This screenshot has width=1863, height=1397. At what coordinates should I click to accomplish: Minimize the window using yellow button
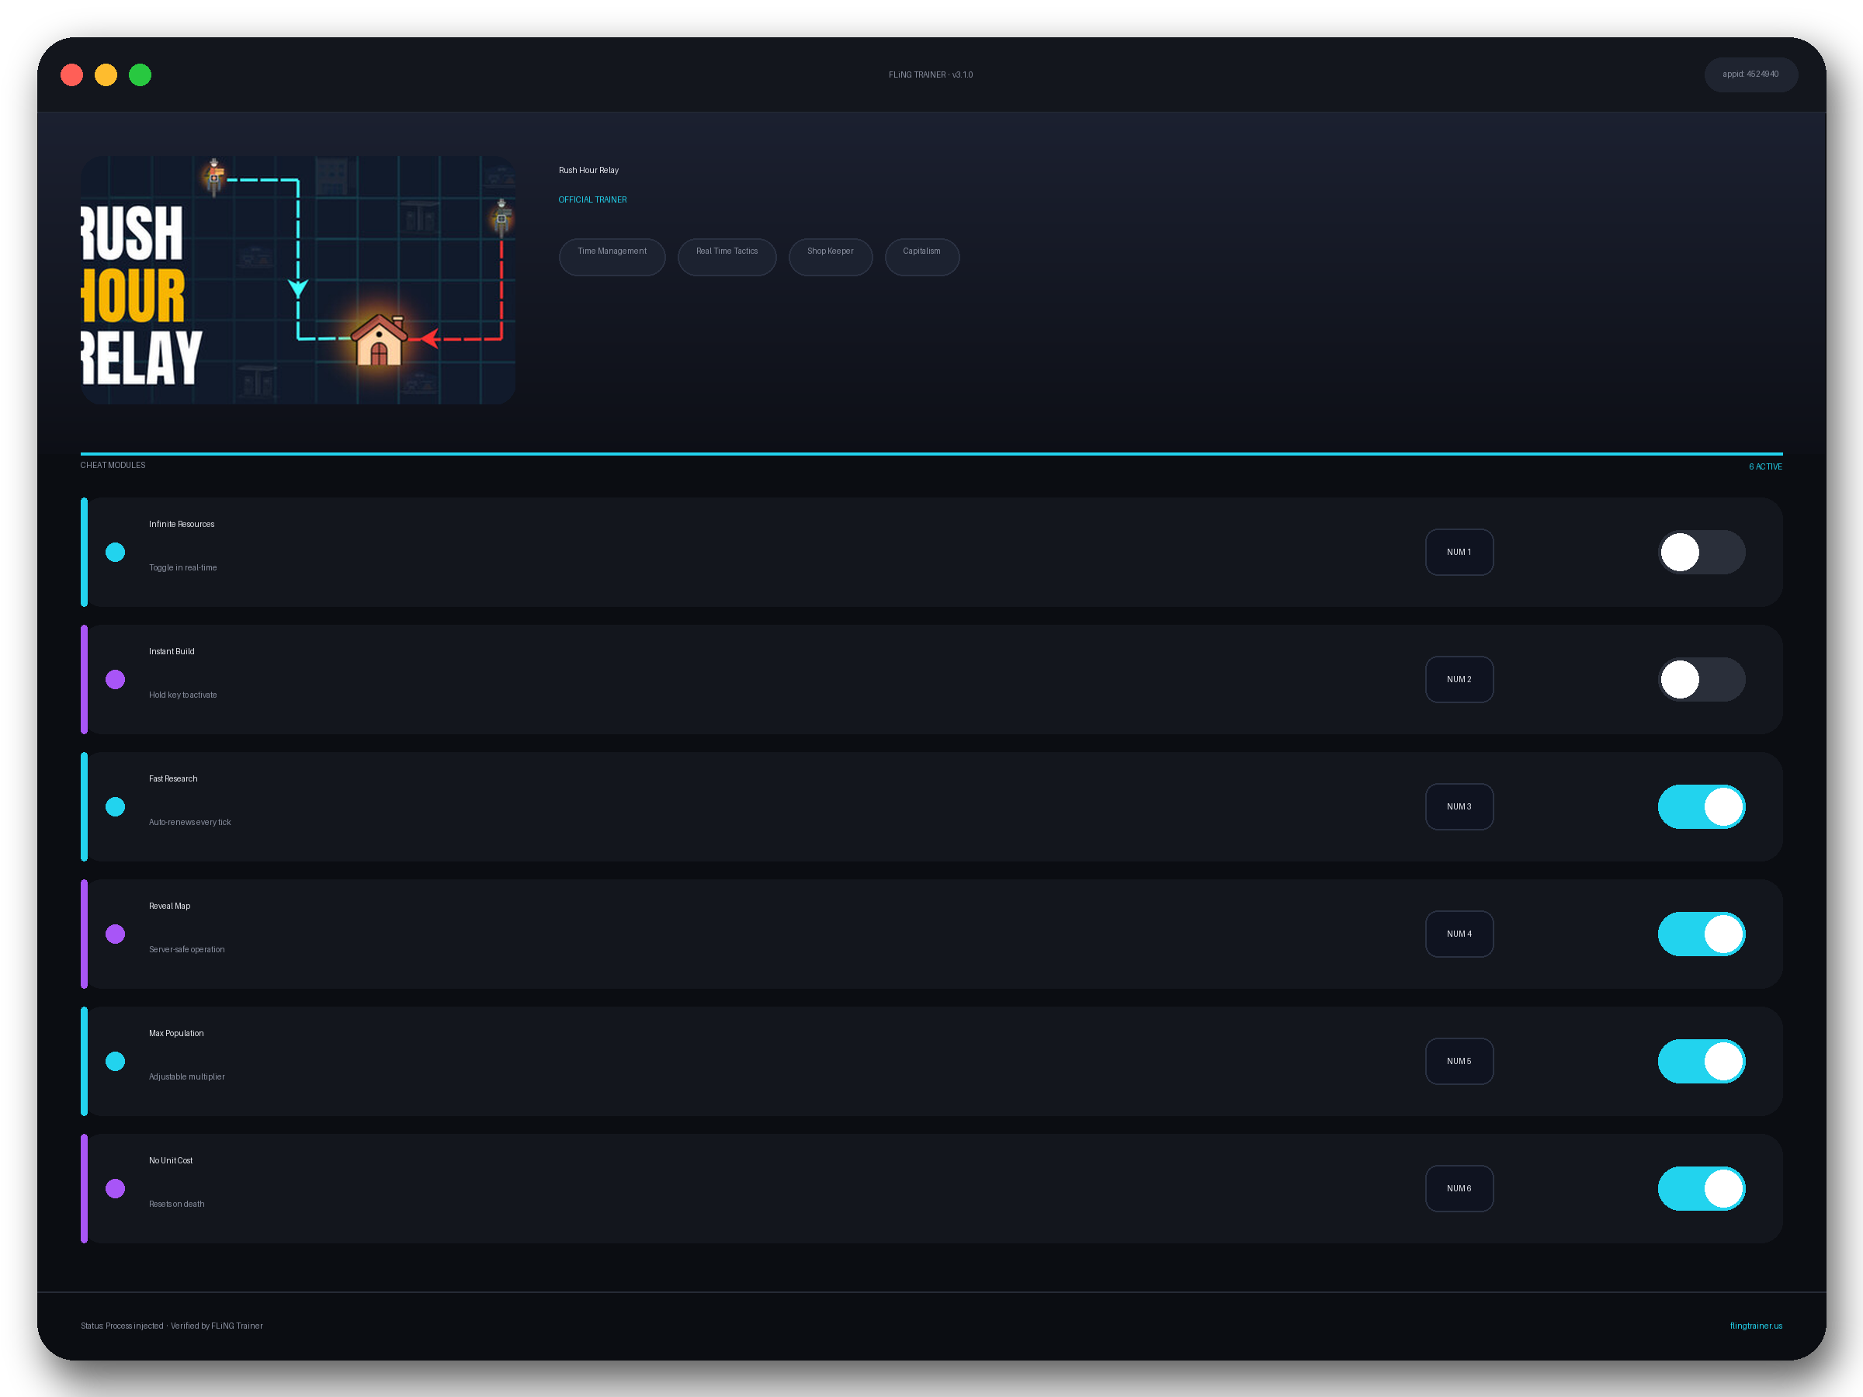[x=106, y=75]
